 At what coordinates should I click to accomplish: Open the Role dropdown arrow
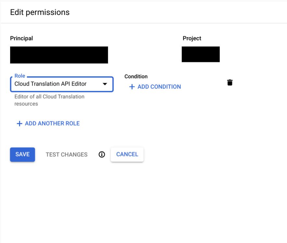point(105,84)
